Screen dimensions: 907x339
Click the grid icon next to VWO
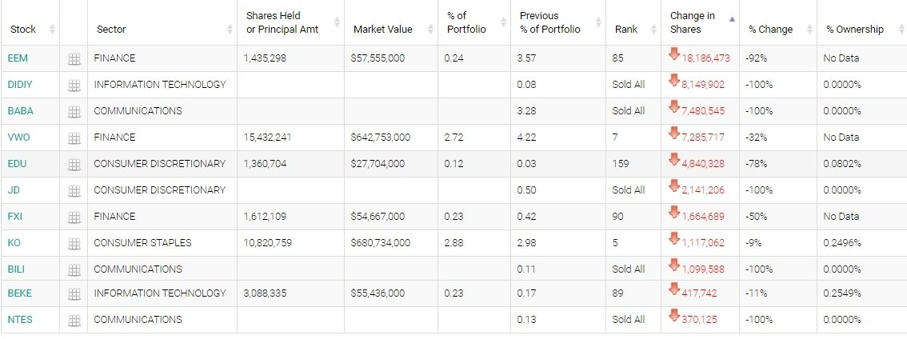pyautogui.click(x=74, y=138)
